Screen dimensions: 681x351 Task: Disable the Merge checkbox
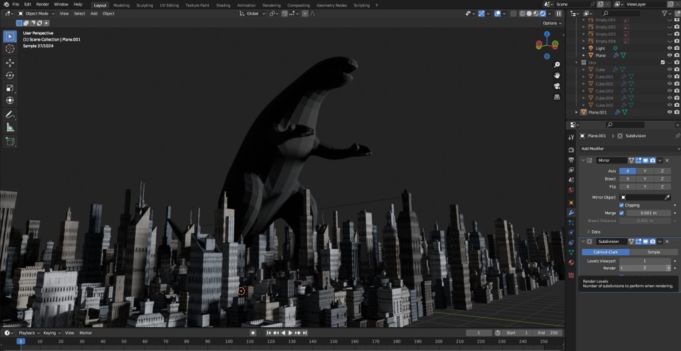(622, 213)
